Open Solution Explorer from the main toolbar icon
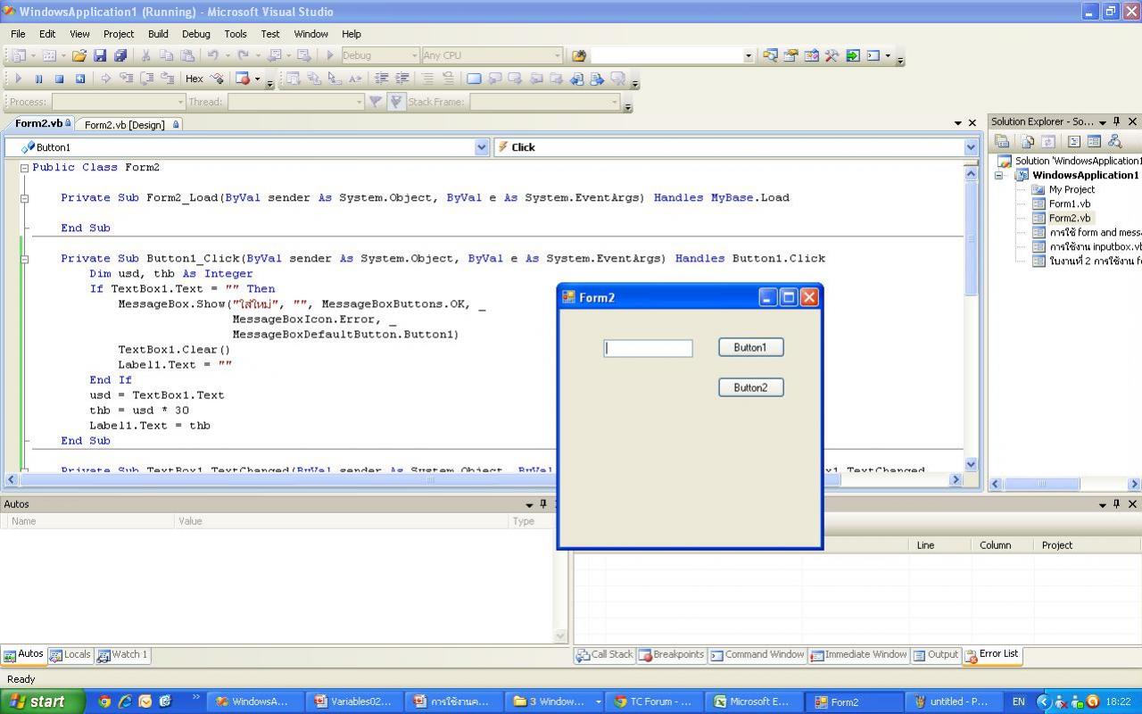This screenshot has width=1142, height=714. click(770, 55)
